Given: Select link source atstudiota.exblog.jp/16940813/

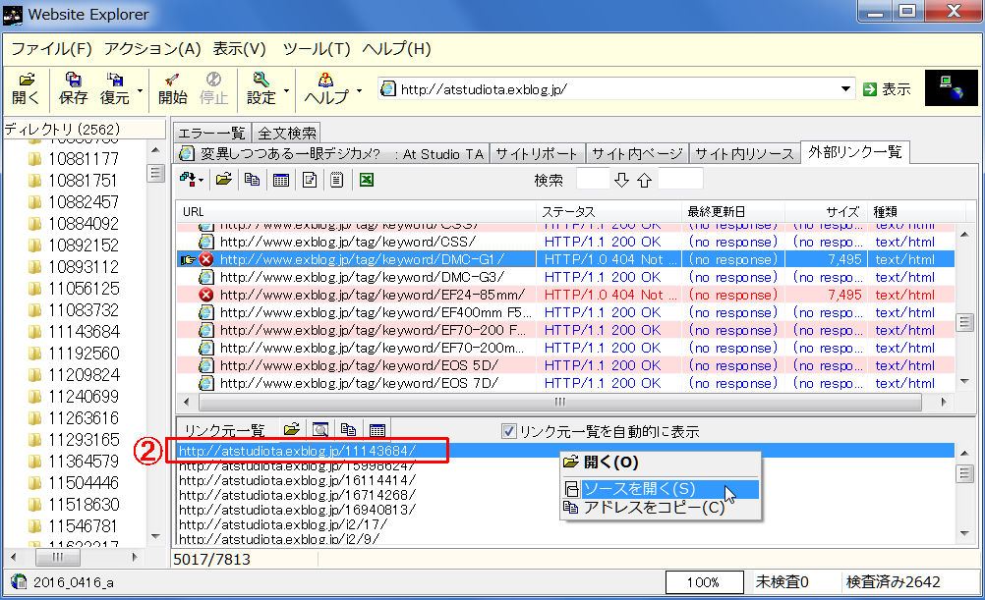Looking at the screenshot, I should (x=297, y=510).
